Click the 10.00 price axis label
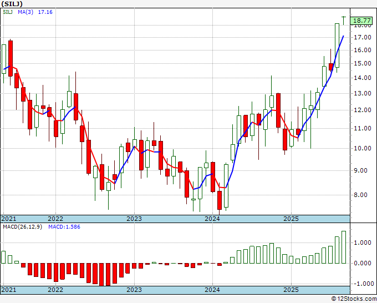Image resolution: width=377 pixels, height=303 pixels. coord(363,148)
